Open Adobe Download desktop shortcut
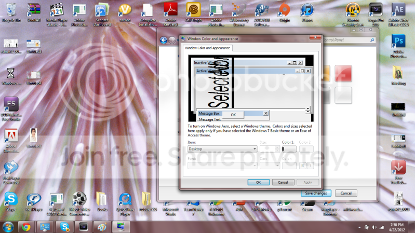The height and width of the screenshot is (233, 415). click(x=11, y=141)
